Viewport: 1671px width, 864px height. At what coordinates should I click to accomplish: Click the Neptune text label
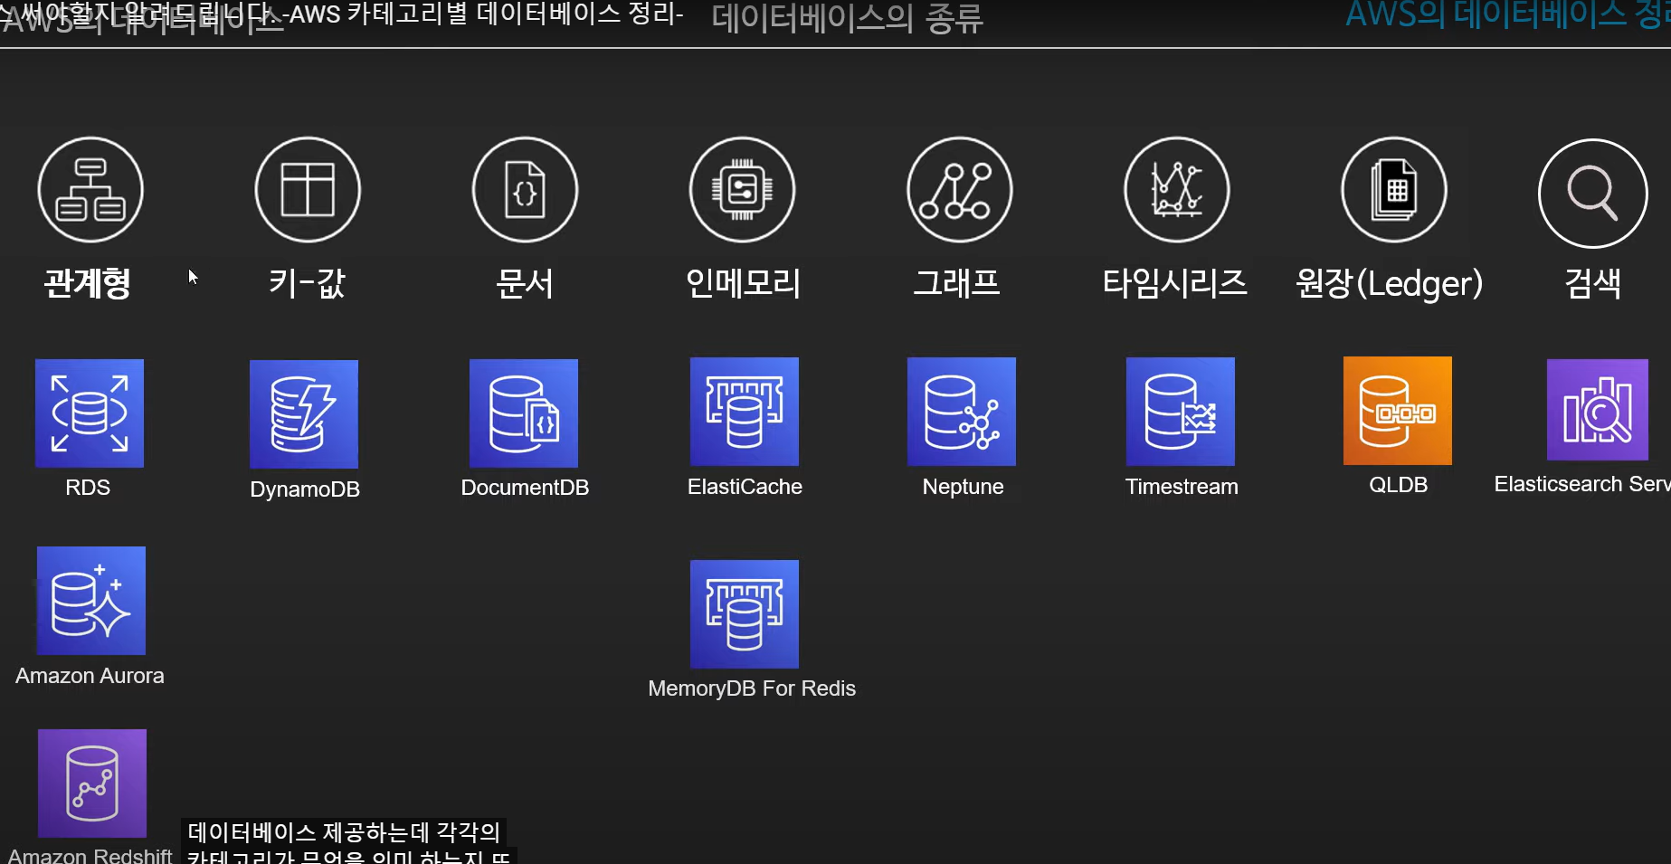pyautogui.click(x=963, y=487)
